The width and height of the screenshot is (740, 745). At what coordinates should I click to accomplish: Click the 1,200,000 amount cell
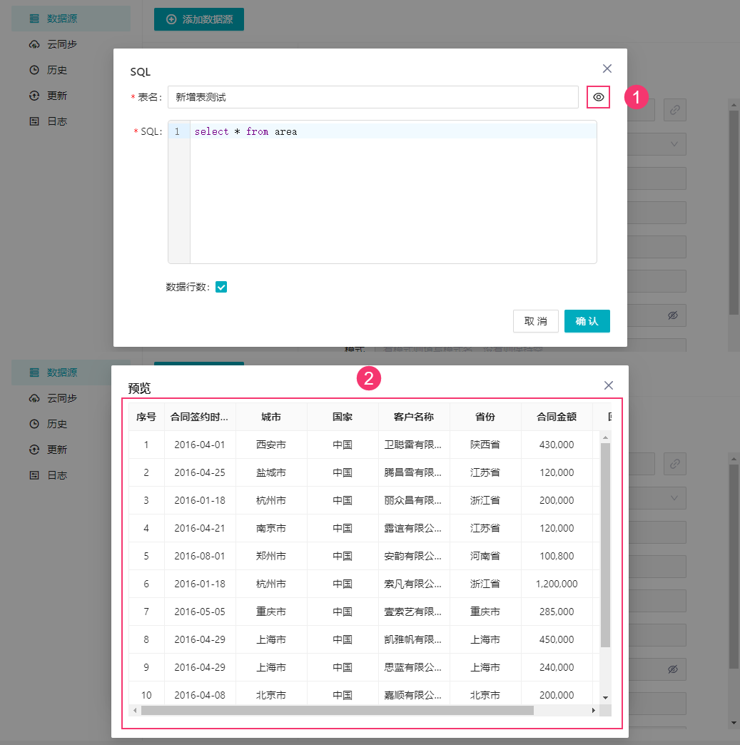[x=557, y=584]
